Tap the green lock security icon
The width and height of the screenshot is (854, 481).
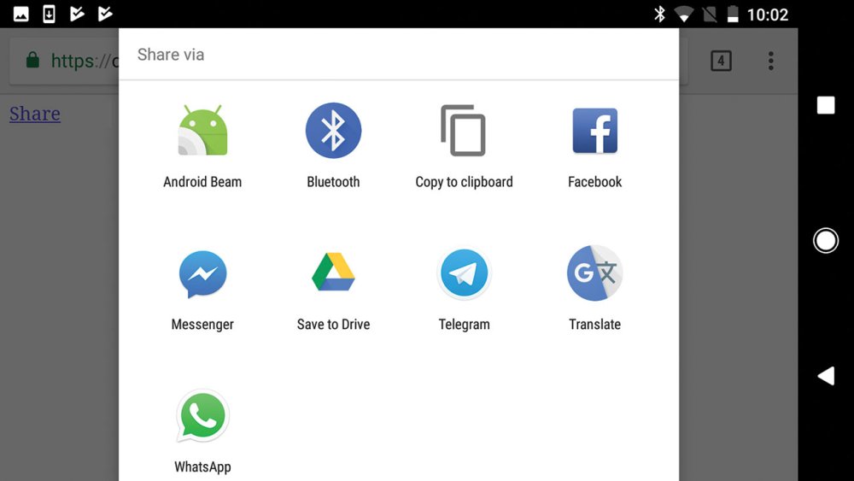(x=32, y=59)
